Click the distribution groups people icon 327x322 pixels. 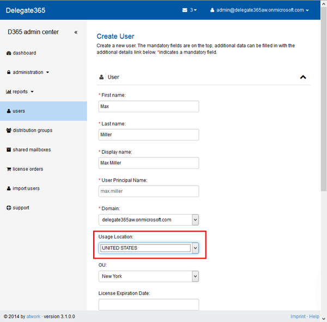click(9, 130)
